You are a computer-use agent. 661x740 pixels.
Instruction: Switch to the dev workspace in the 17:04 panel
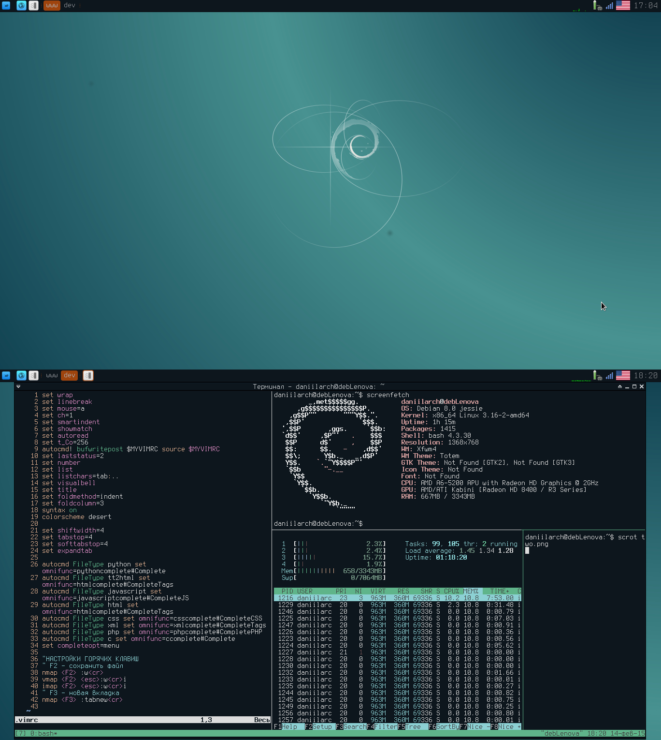[x=70, y=5]
